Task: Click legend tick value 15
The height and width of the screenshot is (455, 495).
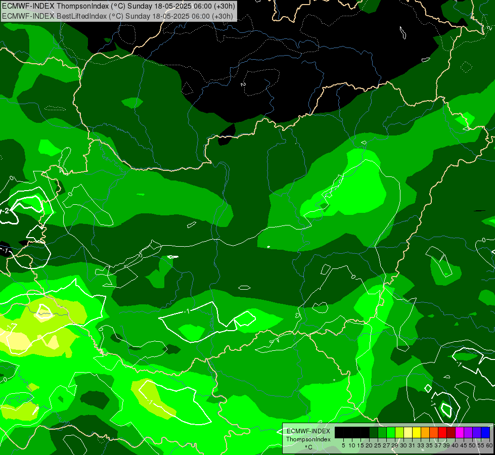Action: [x=361, y=445]
